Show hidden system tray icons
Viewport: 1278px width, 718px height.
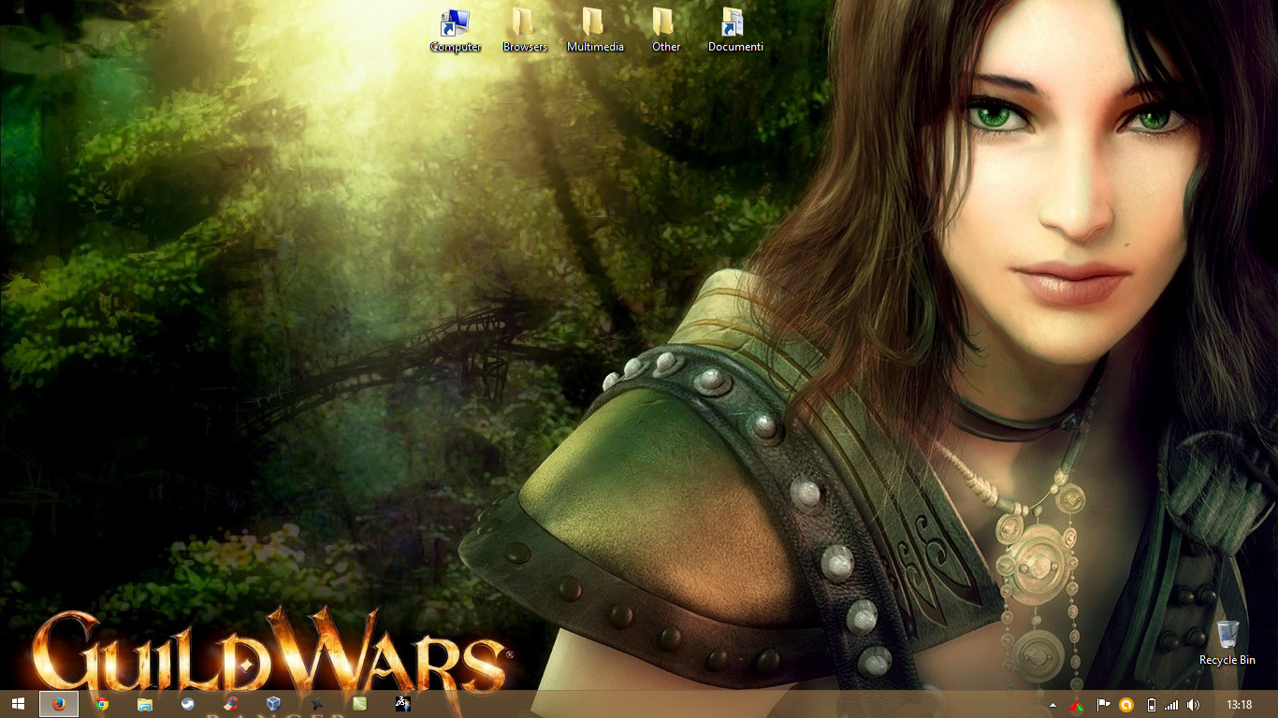coord(1053,705)
